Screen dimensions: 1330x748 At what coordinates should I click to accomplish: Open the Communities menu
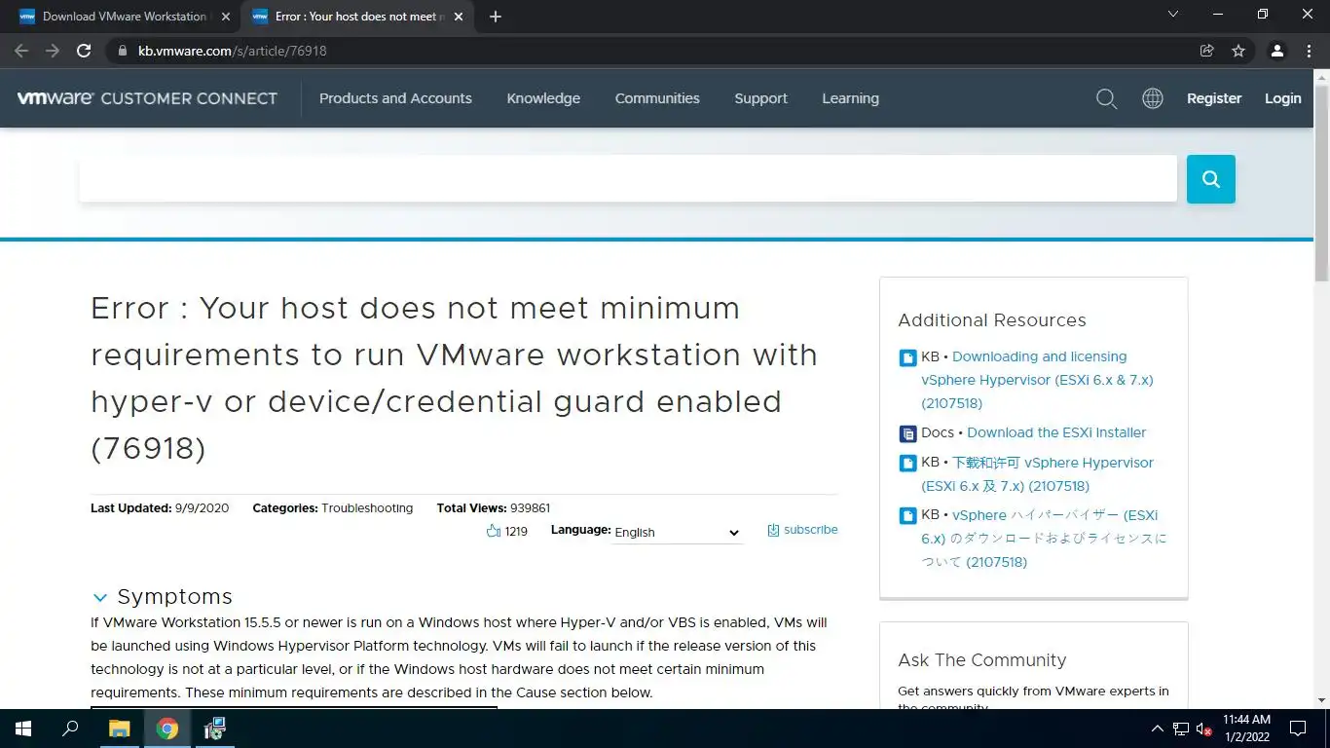pyautogui.click(x=657, y=98)
